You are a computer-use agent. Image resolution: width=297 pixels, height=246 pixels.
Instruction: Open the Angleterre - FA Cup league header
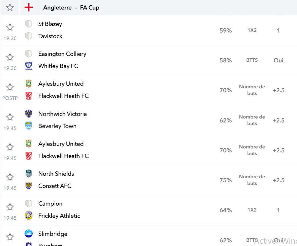(71, 8)
